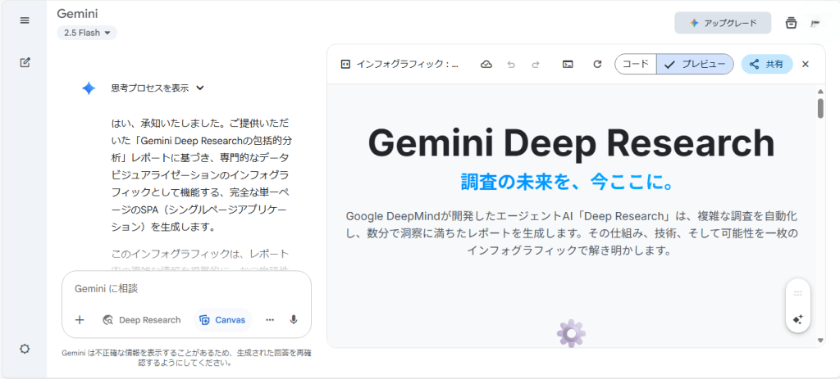Click the archive box icon at top right
This screenshot has height=379, width=840.
791,23
